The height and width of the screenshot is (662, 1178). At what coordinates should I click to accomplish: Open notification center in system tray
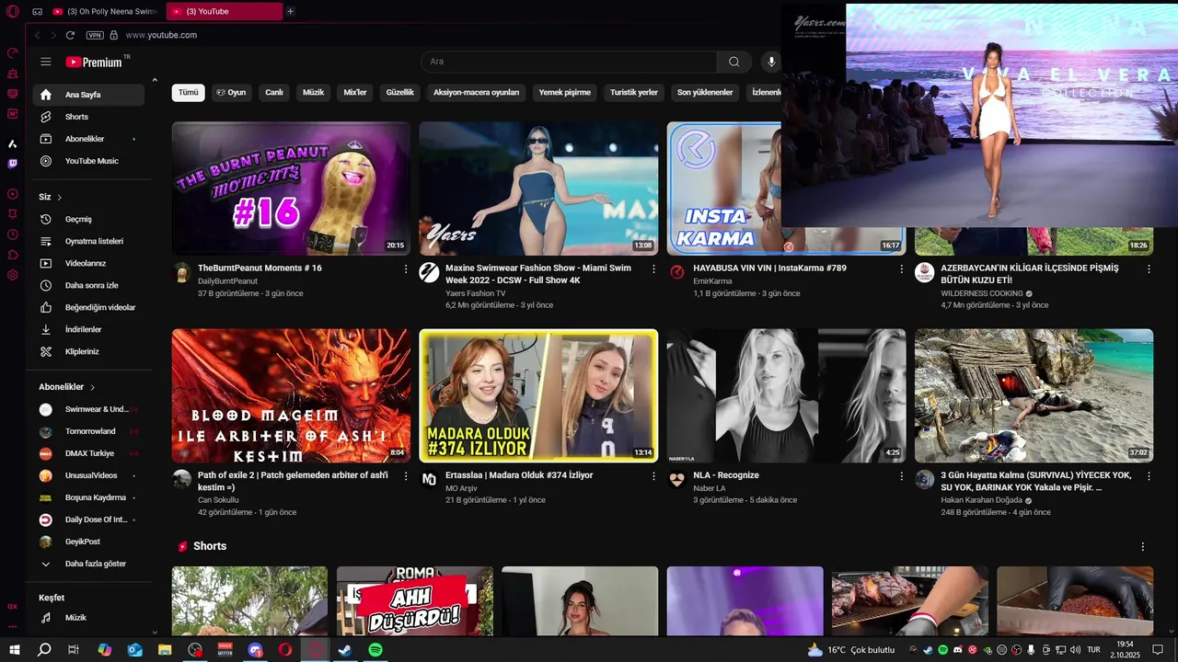tap(1158, 649)
